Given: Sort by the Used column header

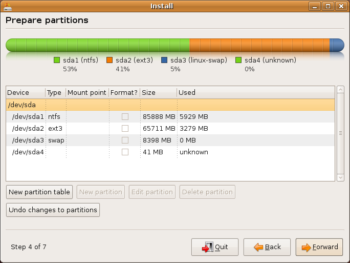Looking at the screenshot, I should [x=256, y=92].
